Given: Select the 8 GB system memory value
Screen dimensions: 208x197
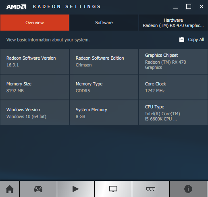Looking at the screenshot, I should coord(81,116).
